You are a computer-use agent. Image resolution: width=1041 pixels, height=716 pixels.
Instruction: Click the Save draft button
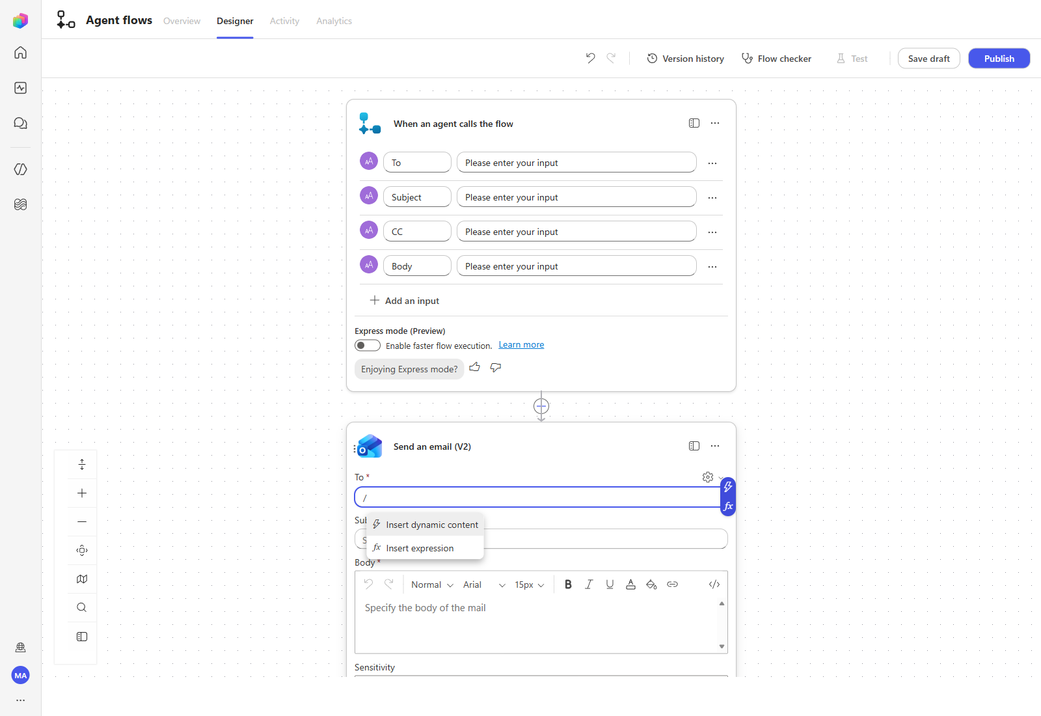(928, 59)
